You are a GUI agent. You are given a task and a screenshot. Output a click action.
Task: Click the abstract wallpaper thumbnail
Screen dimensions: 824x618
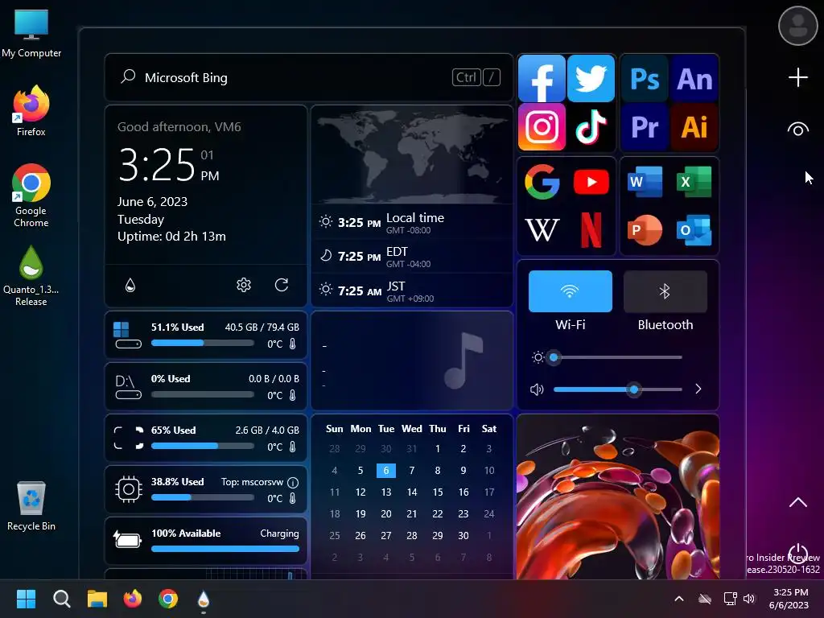click(617, 497)
